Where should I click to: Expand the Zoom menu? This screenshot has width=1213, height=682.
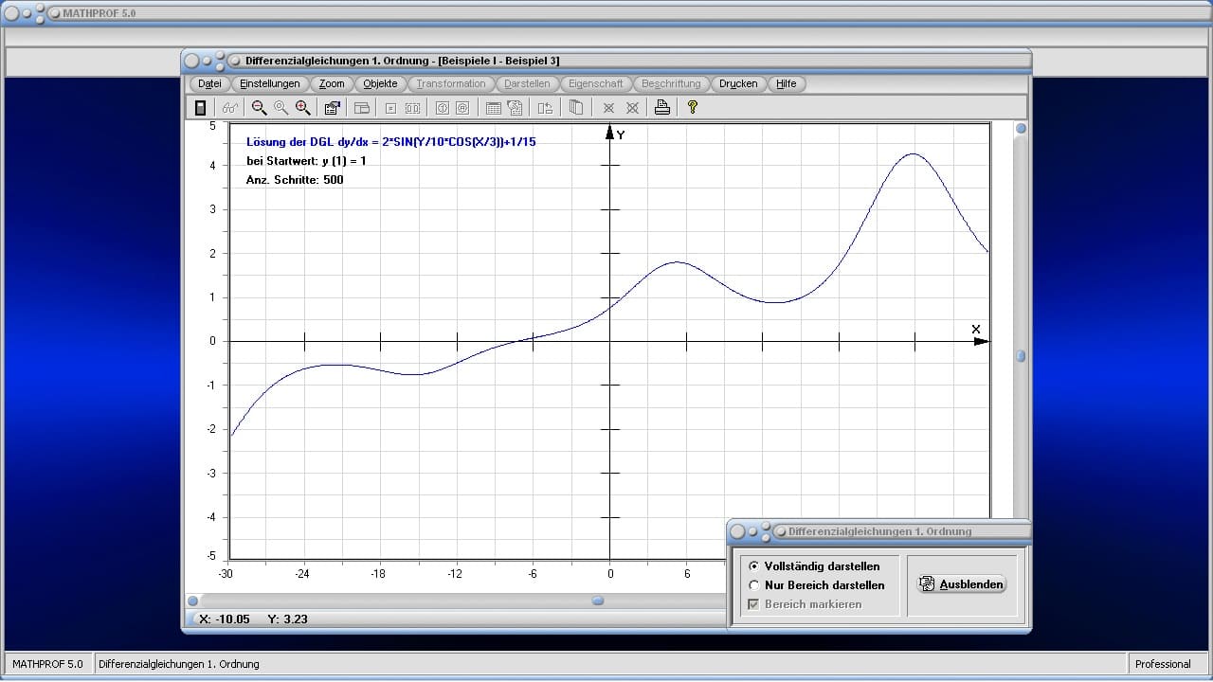click(x=332, y=83)
